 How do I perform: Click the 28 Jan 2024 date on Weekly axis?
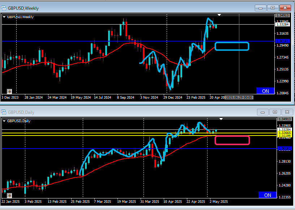click(34, 98)
